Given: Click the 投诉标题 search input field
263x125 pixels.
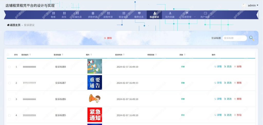Looking at the screenshot, I should (x=235, y=38).
